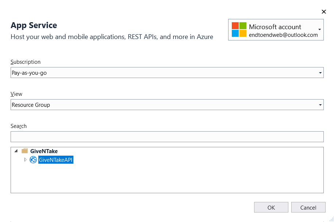Close the App Service dialog
Viewport: 334px width, 222px height.
[x=323, y=12]
